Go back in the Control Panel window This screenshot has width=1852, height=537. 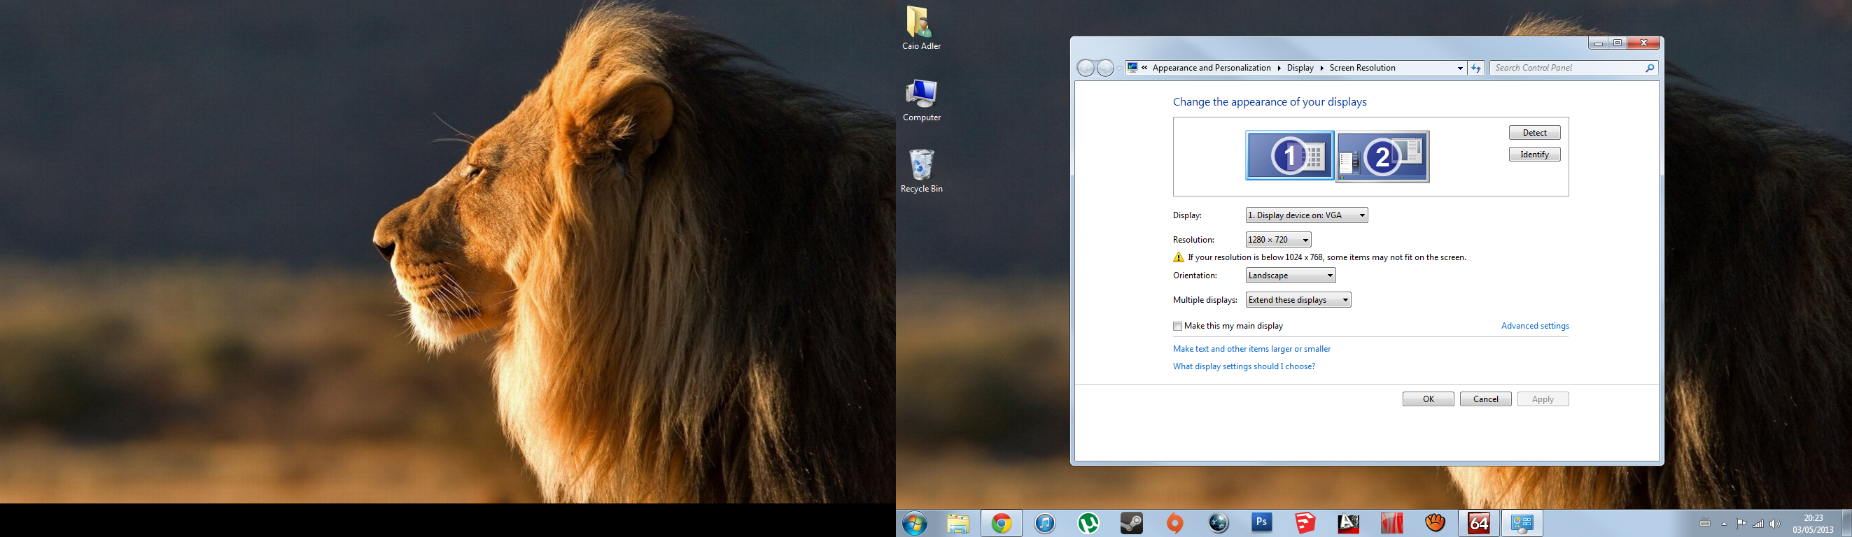(x=1086, y=69)
